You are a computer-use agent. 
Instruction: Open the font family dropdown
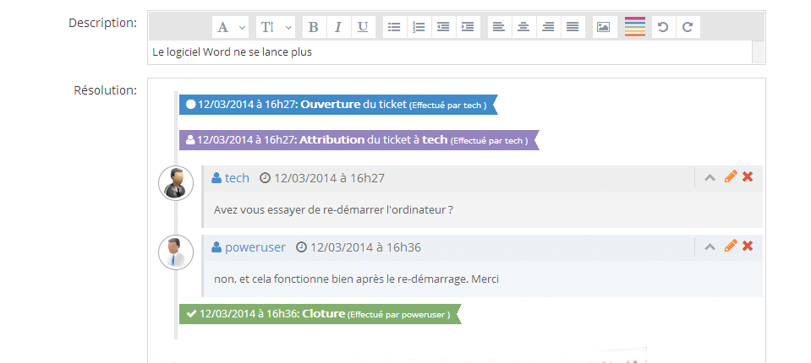point(231,27)
